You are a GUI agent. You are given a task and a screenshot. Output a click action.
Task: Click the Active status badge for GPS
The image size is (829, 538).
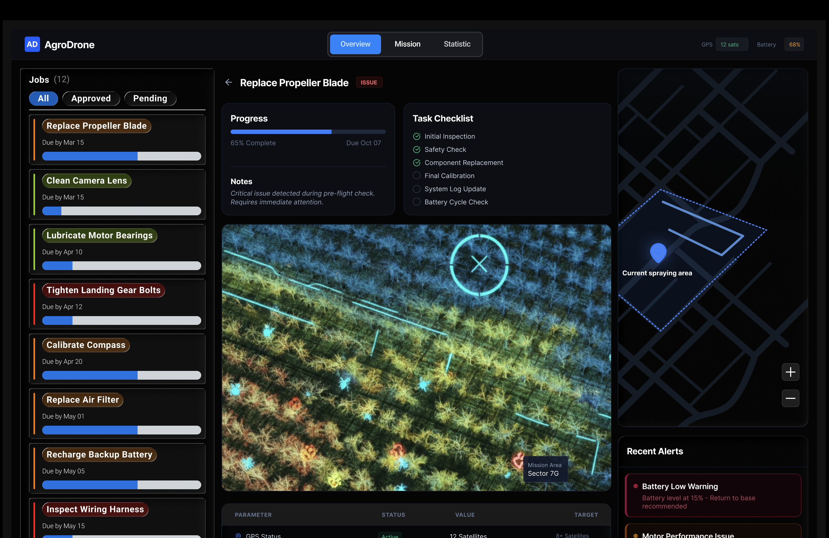[x=390, y=536]
